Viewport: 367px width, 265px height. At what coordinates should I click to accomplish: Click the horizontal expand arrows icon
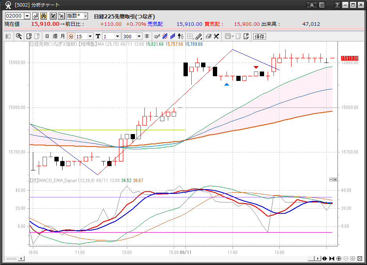(325, 258)
